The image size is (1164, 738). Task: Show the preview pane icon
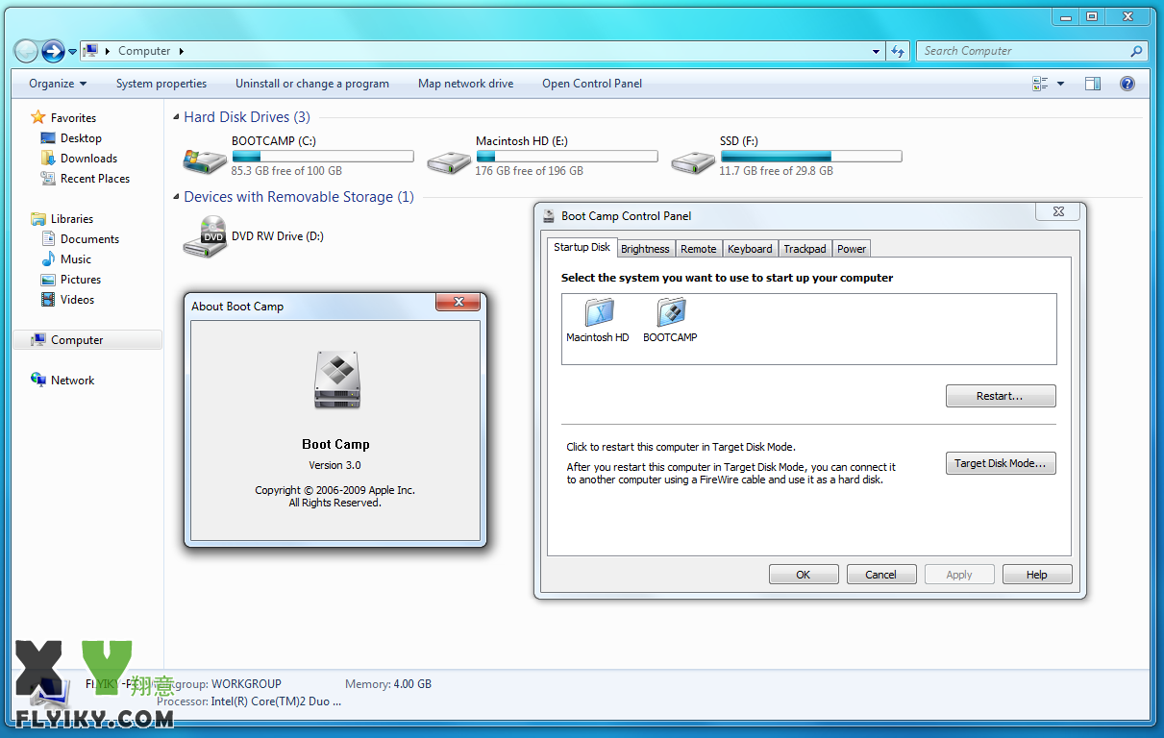[x=1093, y=84]
